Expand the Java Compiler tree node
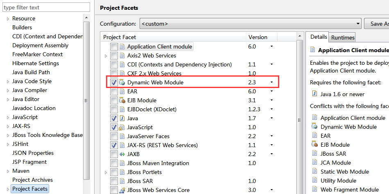 [8, 90]
